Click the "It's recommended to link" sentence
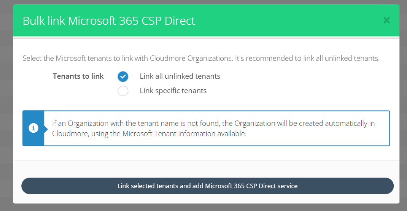Image resolution: width=407 pixels, height=211 pixels. coord(307,59)
